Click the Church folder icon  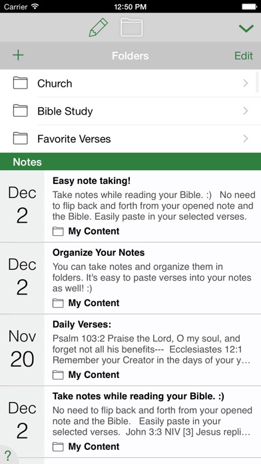pos(21,83)
